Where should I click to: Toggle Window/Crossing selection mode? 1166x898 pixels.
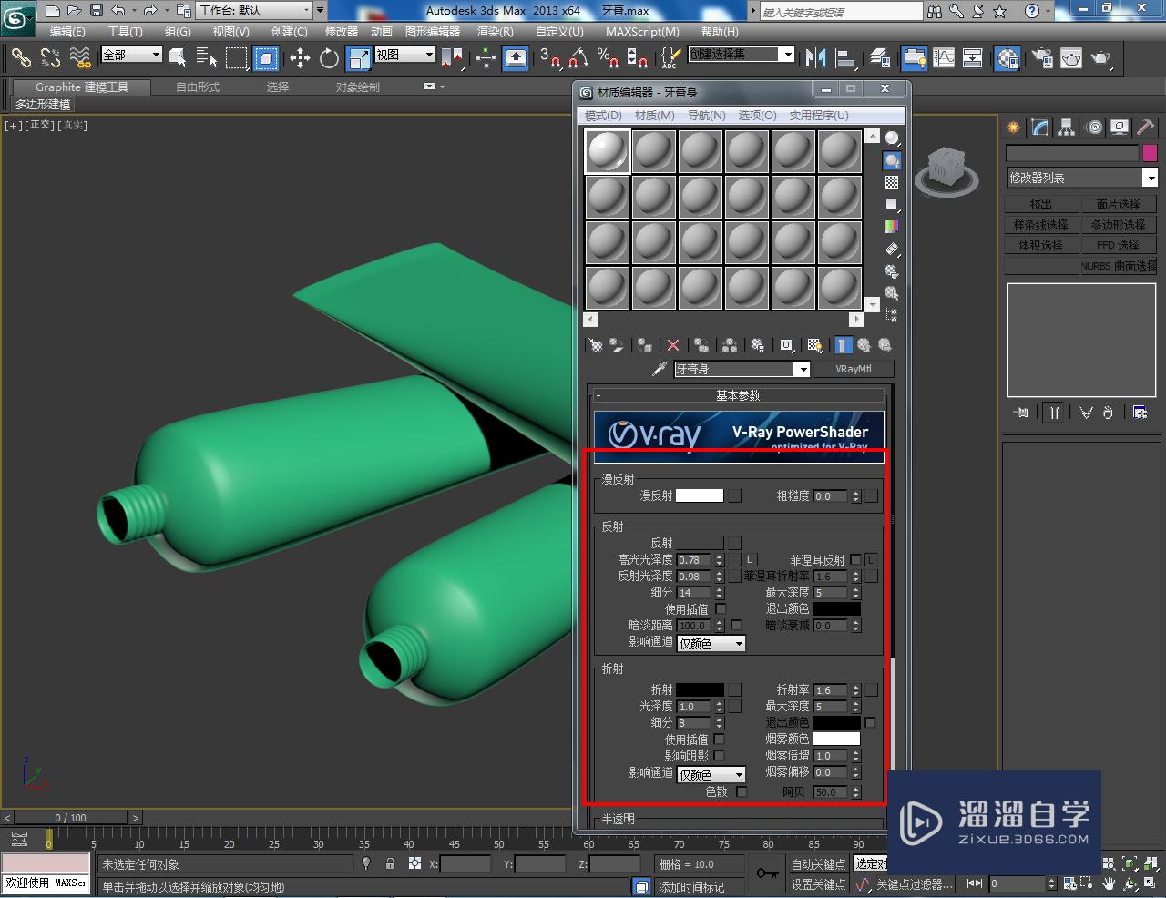click(x=266, y=58)
